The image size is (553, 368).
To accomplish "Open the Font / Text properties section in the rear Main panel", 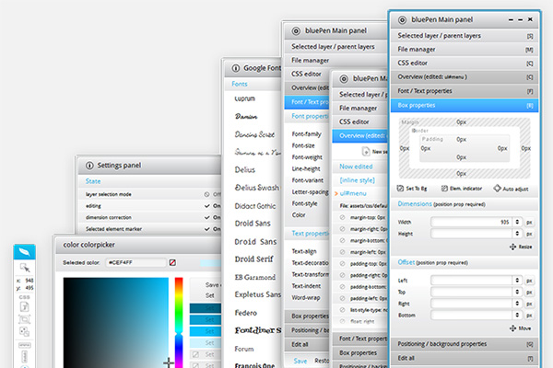I will pyautogui.click(x=307, y=102).
